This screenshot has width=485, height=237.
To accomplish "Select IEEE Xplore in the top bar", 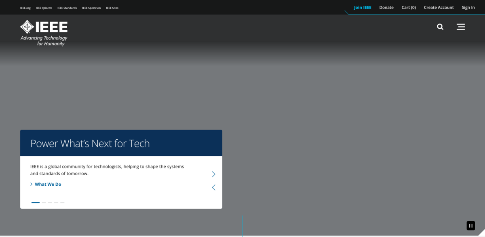I will pyautogui.click(x=44, y=8).
